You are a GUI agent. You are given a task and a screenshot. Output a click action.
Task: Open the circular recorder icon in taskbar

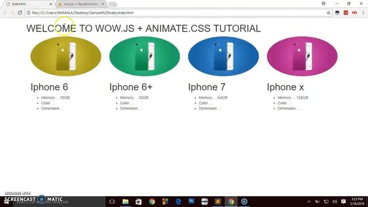click(x=244, y=202)
